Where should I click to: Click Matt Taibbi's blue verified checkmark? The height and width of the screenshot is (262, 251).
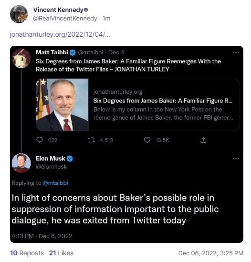coord(73,52)
